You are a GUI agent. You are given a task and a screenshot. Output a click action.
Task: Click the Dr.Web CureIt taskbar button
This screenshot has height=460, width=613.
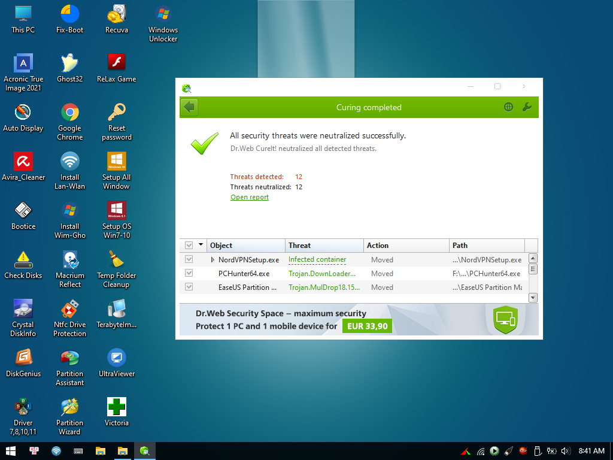click(145, 451)
